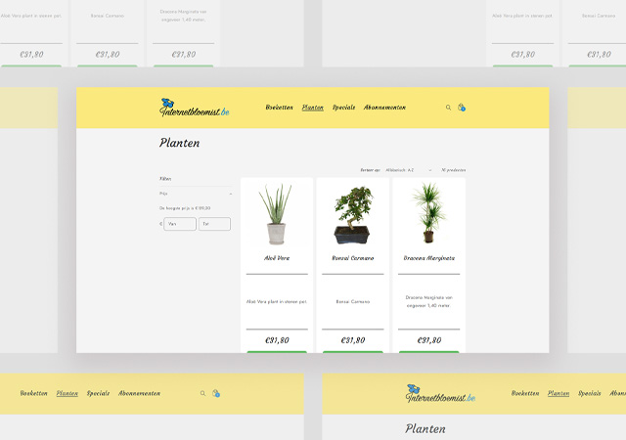Open the Sorteer op Alfabetisch A-Z dropdown
The image size is (626, 440).
click(409, 170)
